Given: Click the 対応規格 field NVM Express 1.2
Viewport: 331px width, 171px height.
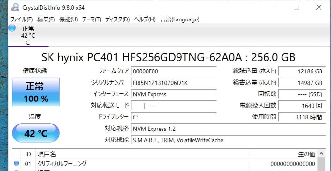Looking at the screenshot, I should 228,128.
